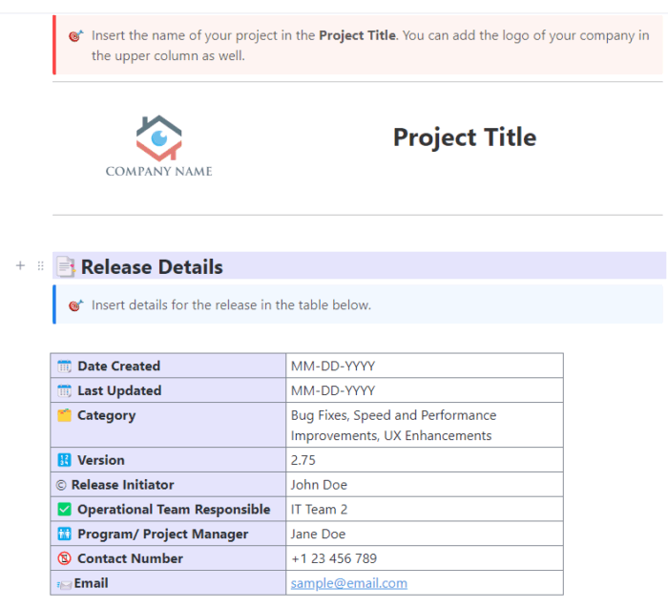Click the blue icon beside Version
668x608 pixels.
[65, 460]
